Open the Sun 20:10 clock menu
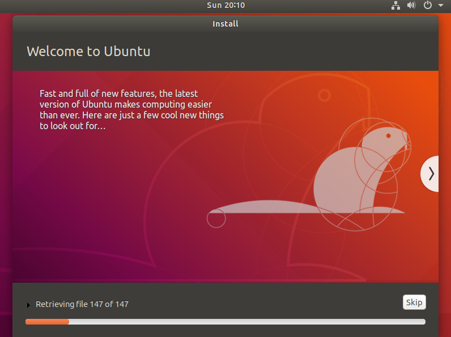451x337 pixels. pos(226,5)
